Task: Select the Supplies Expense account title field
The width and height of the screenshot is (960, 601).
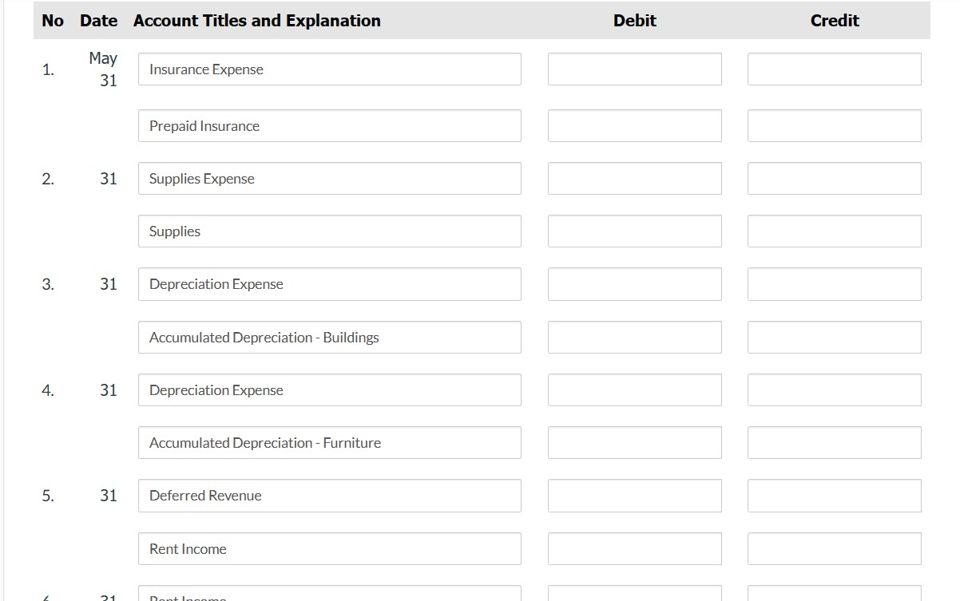Action: click(x=330, y=179)
